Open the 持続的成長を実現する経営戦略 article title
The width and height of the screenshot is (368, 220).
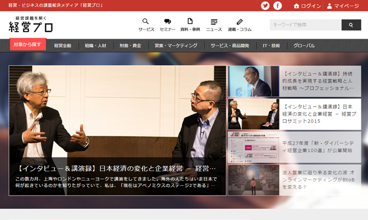(318, 81)
